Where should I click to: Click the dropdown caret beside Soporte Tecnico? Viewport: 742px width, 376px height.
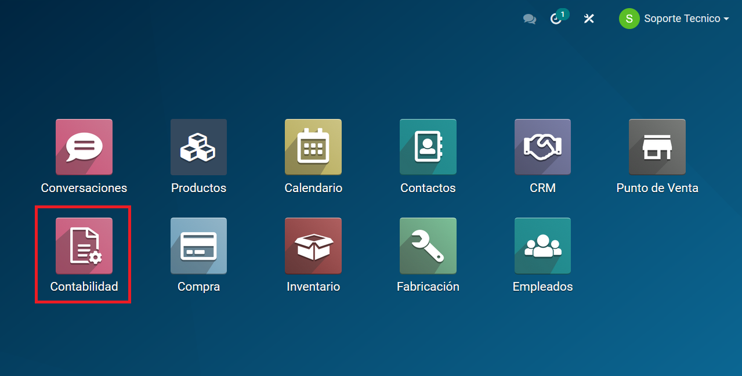tap(726, 19)
